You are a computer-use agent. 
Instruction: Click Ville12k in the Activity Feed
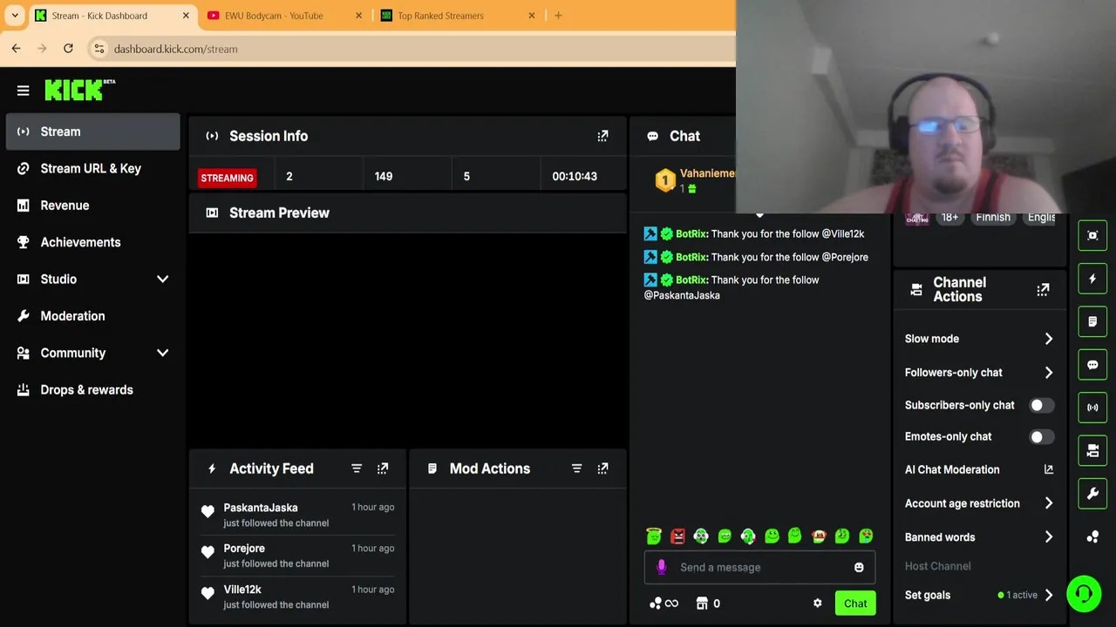[x=242, y=590]
